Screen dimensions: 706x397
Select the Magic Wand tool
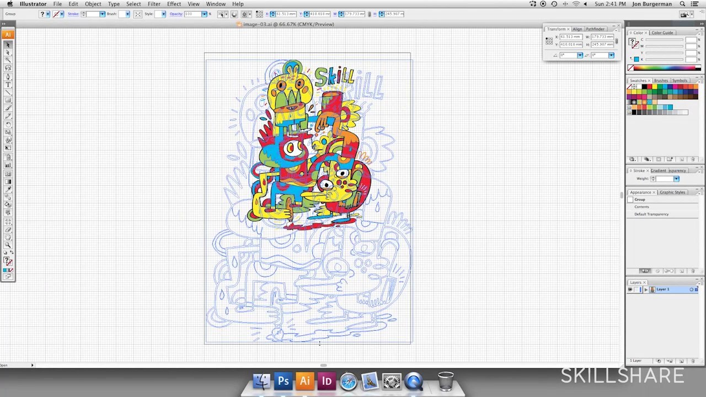pyautogui.click(x=8, y=60)
